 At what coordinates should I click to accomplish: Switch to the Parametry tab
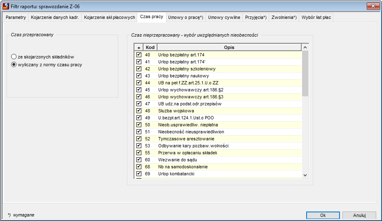coord(16,18)
